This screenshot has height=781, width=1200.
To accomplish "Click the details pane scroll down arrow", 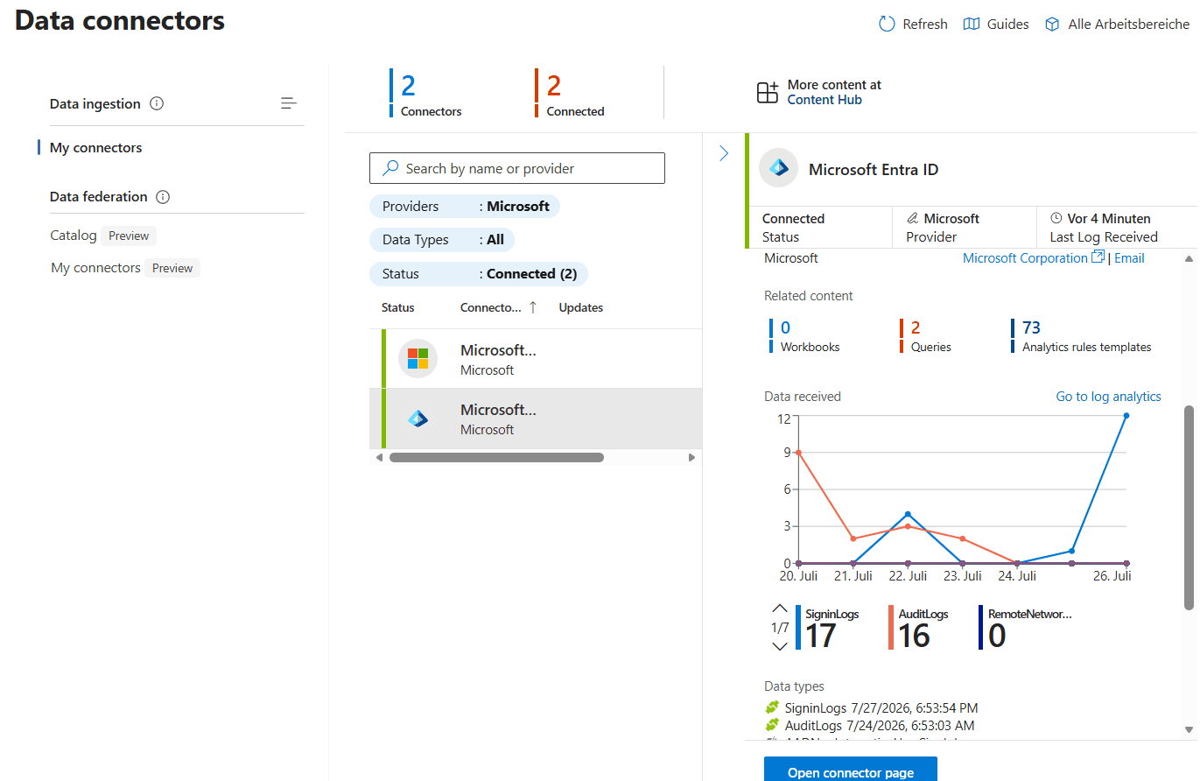I will click(x=1189, y=728).
